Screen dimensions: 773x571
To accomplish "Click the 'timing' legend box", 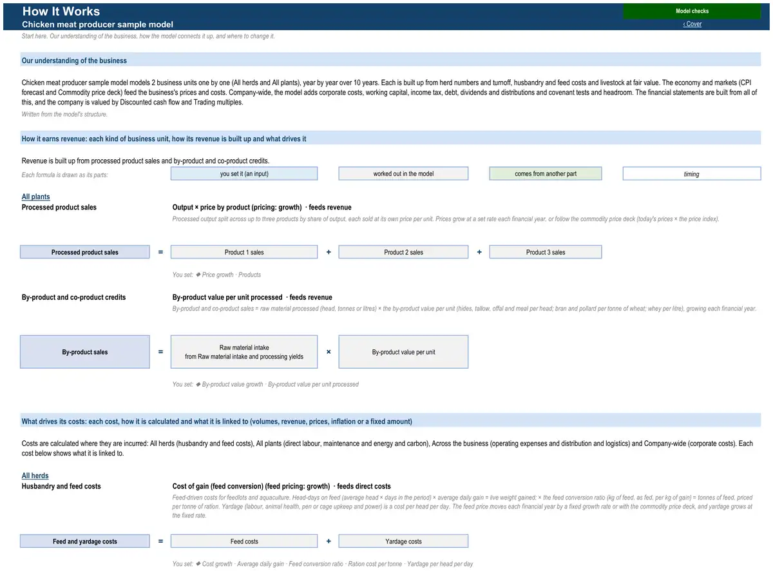I will [692, 173].
